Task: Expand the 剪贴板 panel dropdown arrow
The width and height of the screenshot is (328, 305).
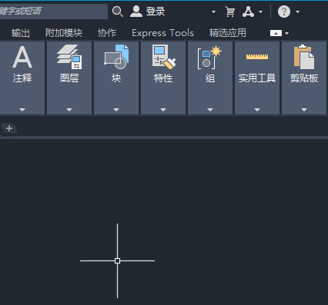Action: tap(304, 110)
